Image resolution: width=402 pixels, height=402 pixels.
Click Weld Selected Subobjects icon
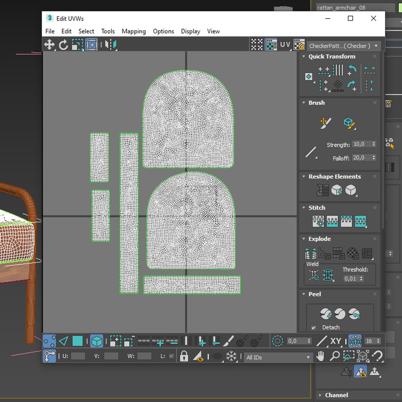(x=328, y=275)
